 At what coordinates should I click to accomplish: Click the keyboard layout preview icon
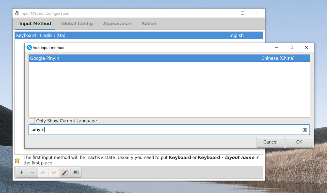pyautogui.click(x=76, y=172)
